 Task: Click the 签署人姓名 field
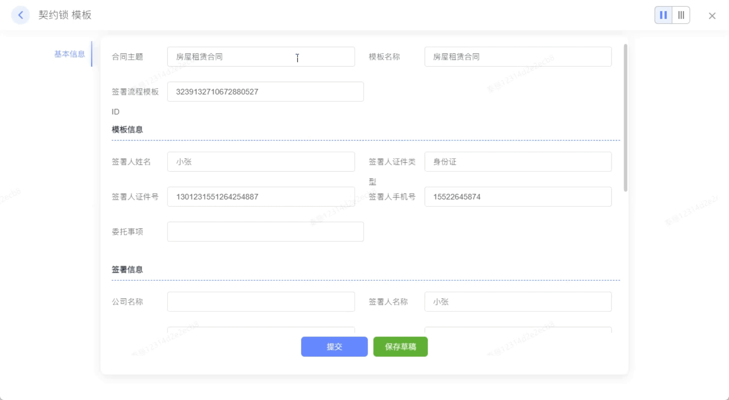(x=261, y=162)
